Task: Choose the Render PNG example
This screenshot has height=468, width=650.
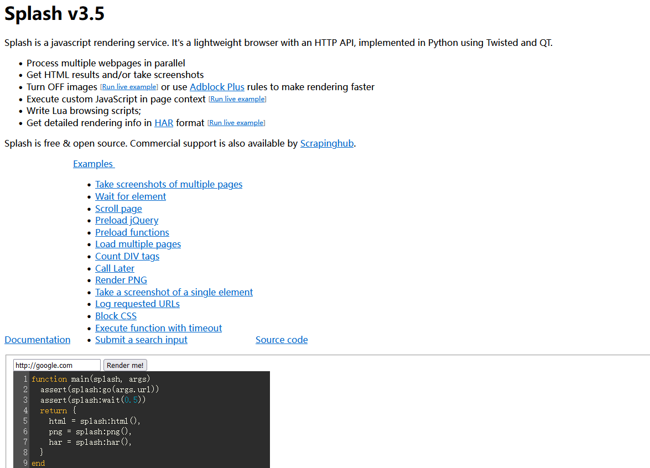Action: [x=121, y=280]
